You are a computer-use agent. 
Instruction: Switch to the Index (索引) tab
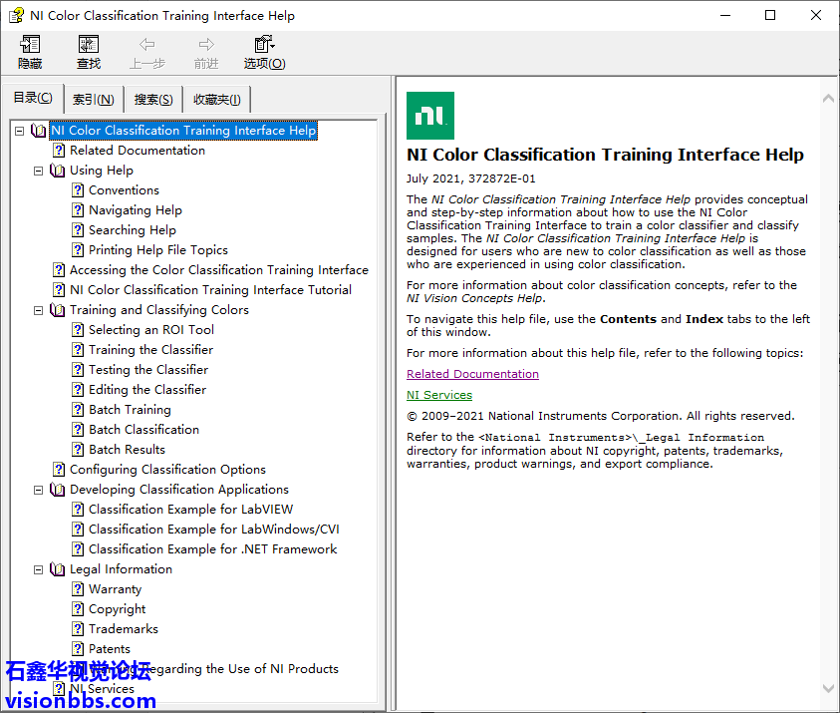click(x=93, y=100)
